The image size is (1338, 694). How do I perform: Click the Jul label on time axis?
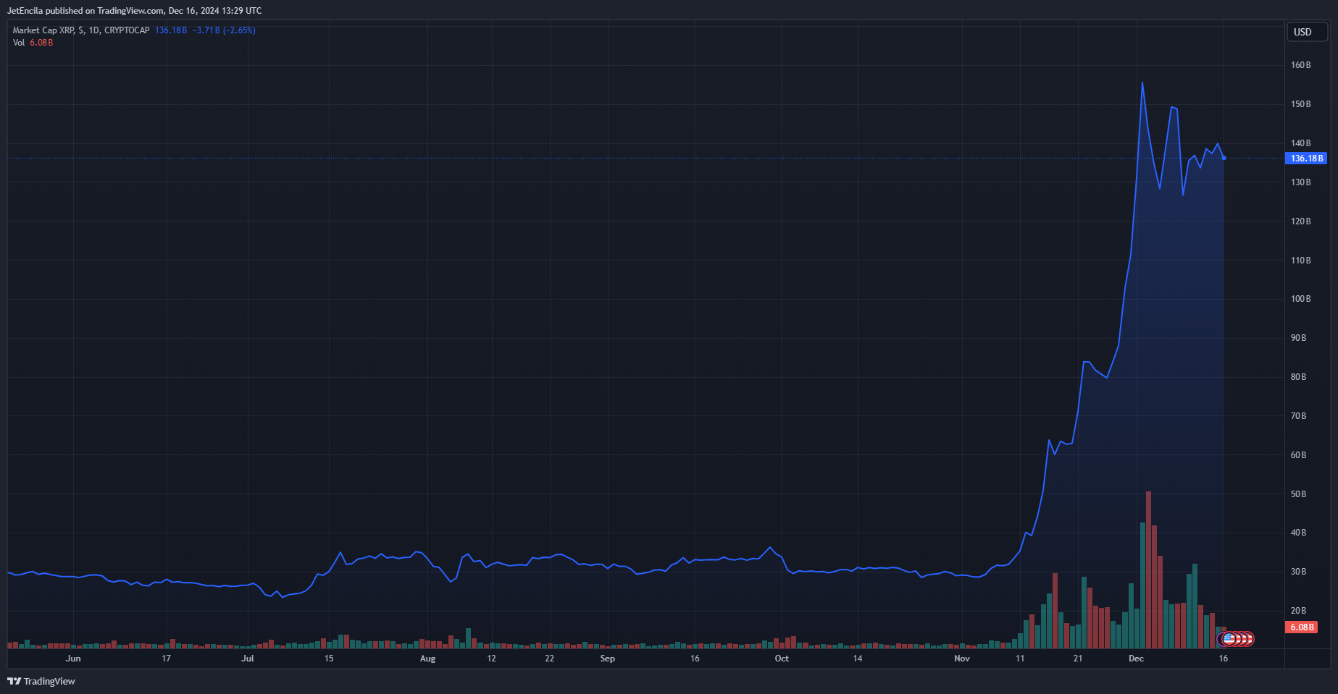pyautogui.click(x=248, y=659)
